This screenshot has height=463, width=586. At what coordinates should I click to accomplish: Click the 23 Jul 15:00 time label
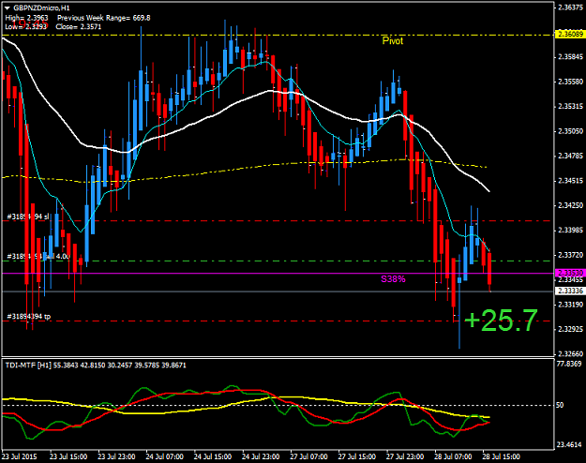click(68, 456)
